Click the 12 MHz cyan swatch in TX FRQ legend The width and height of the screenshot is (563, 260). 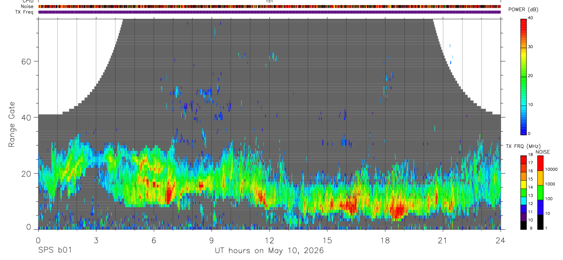524,201
